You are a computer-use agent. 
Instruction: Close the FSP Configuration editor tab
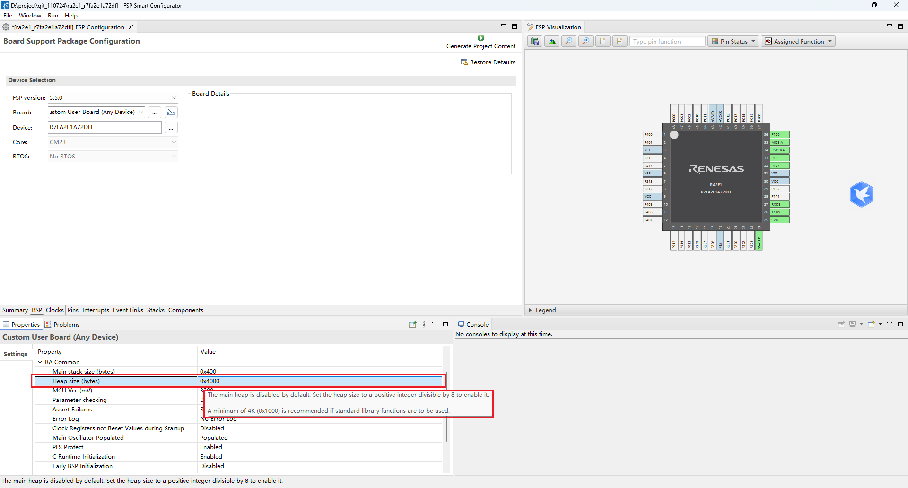pyautogui.click(x=131, y=27)
